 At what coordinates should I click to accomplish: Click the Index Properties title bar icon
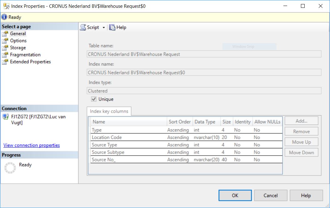click(x=6, y=6)
